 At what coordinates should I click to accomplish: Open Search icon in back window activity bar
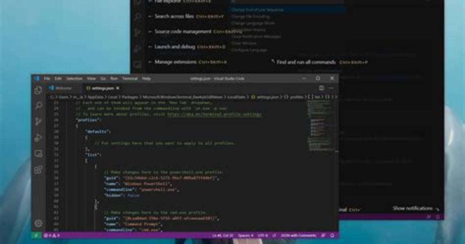(138, 17)
